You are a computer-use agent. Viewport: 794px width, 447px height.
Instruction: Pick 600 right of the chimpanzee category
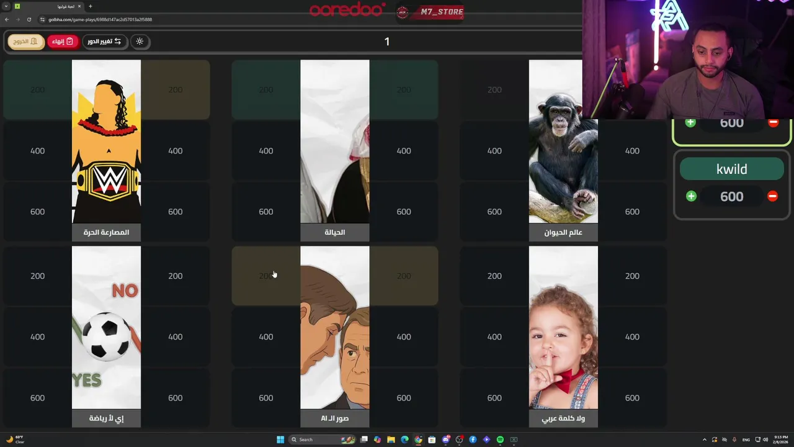coord(632,212)
